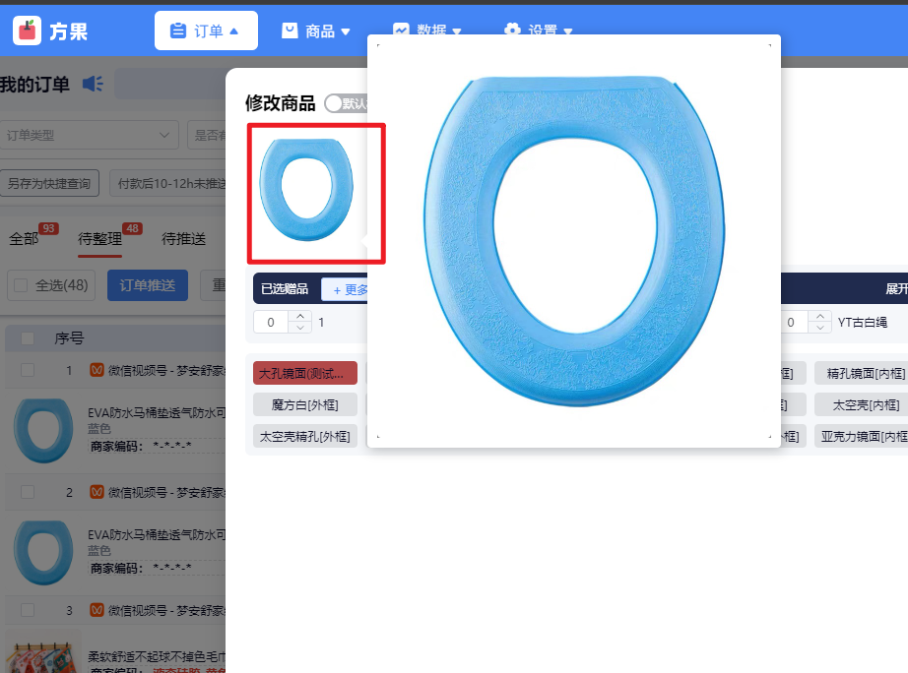Image resolution: width=908 pixels, height=673 pixels.
Task: Click the gear icon beside 设置
Action: coord(512,31)
